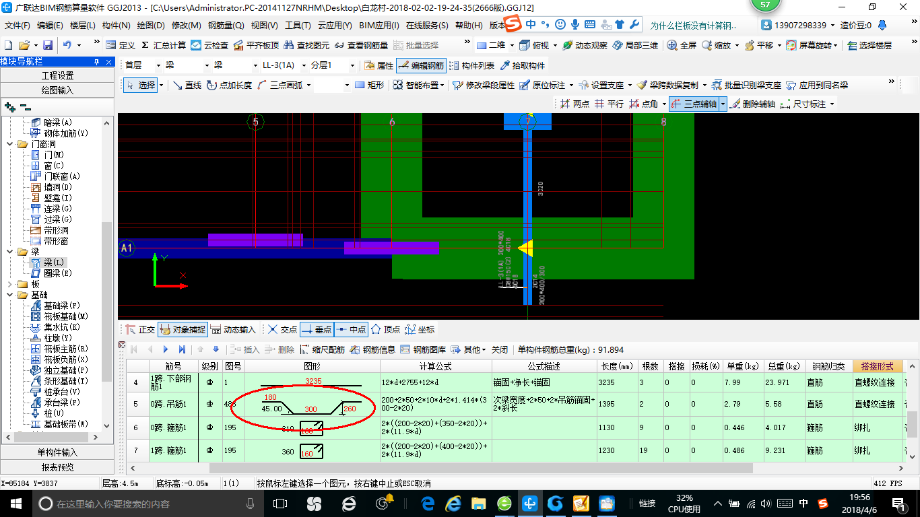The width and height of the screenshot is (920, 517).
Task: Toggle 垂点 perpendicular snap
Action: pos(317,330)
